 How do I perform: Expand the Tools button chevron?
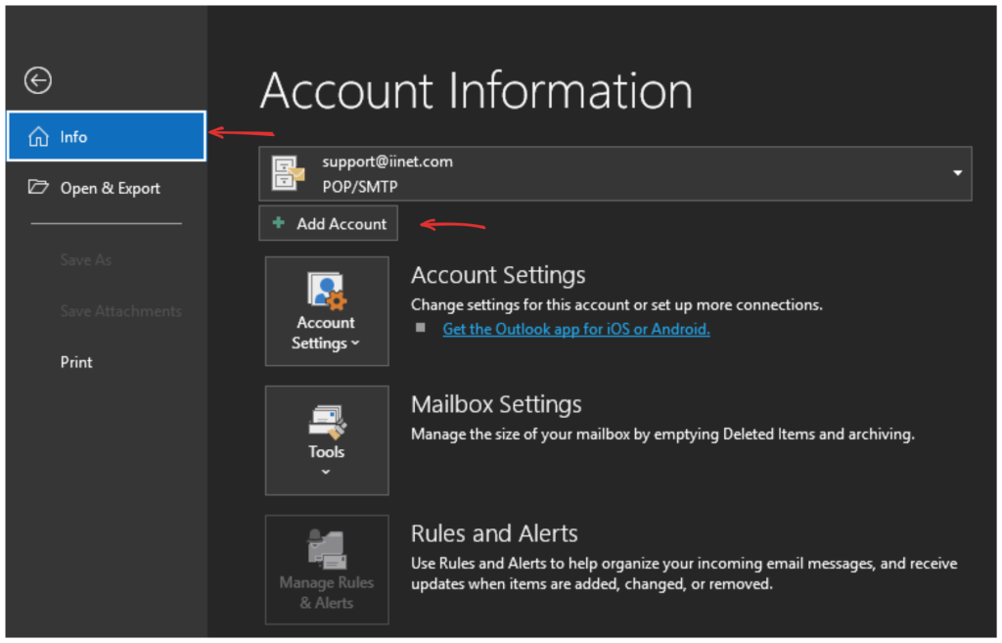coord(326,472)
